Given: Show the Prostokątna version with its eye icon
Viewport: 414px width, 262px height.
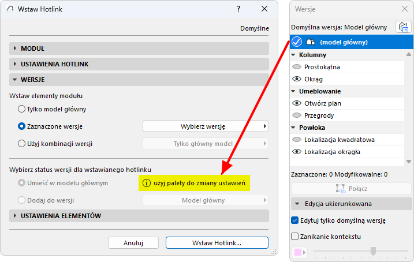Looking at the screenshot, I should click(297, 67).
